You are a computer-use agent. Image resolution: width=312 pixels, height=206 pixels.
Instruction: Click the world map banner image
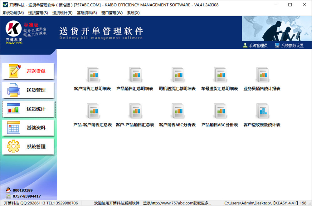[x=277, y=28]
